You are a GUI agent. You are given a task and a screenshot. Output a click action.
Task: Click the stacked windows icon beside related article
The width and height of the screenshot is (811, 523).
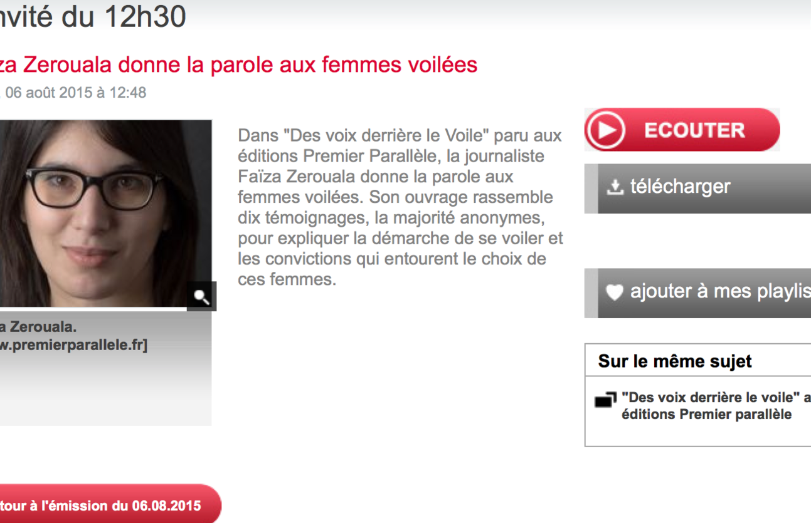[606, 399]
